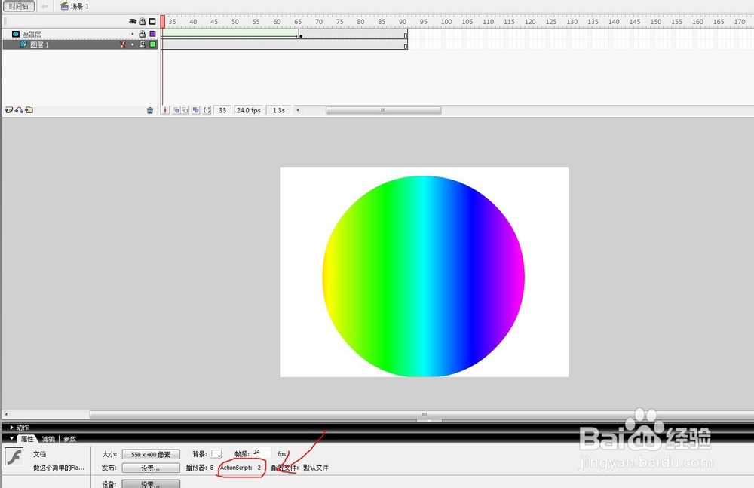Insert a layer folder

29,109
